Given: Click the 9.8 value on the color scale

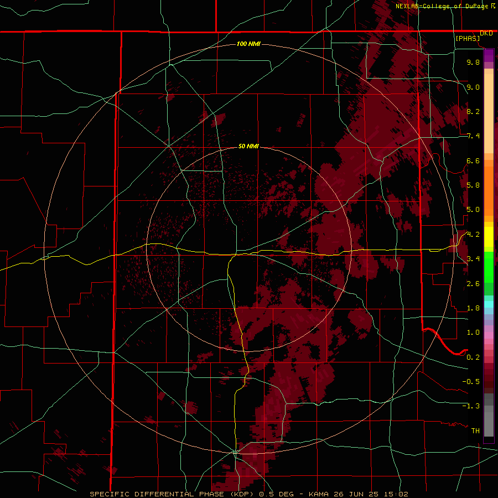Looking at the screenshot, I should click(473, 62).
